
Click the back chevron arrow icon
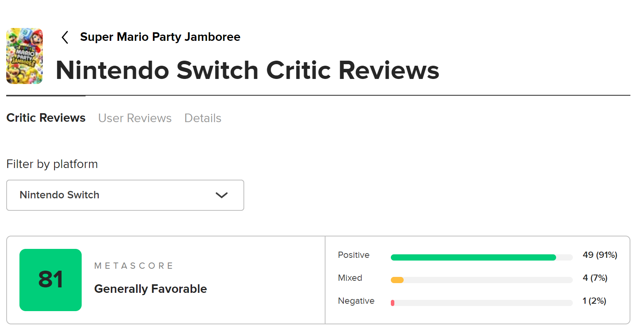(x=65, y=37)
